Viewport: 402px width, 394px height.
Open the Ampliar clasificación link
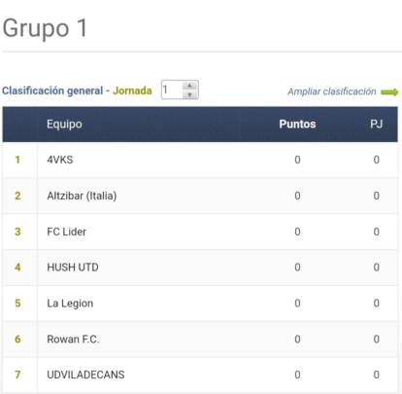(332, 91)
